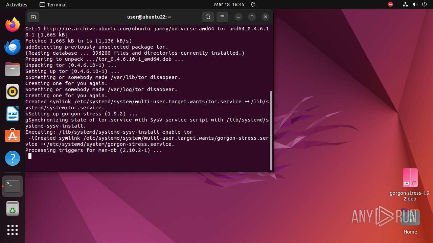Screen dimensions: 433x243
Task: Click the Activities button
Action: coord(17,5)
